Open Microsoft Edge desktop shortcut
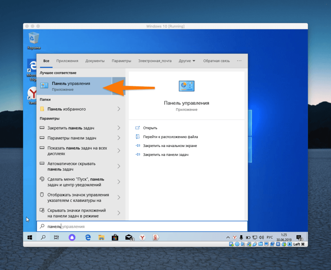 [32, 70]
